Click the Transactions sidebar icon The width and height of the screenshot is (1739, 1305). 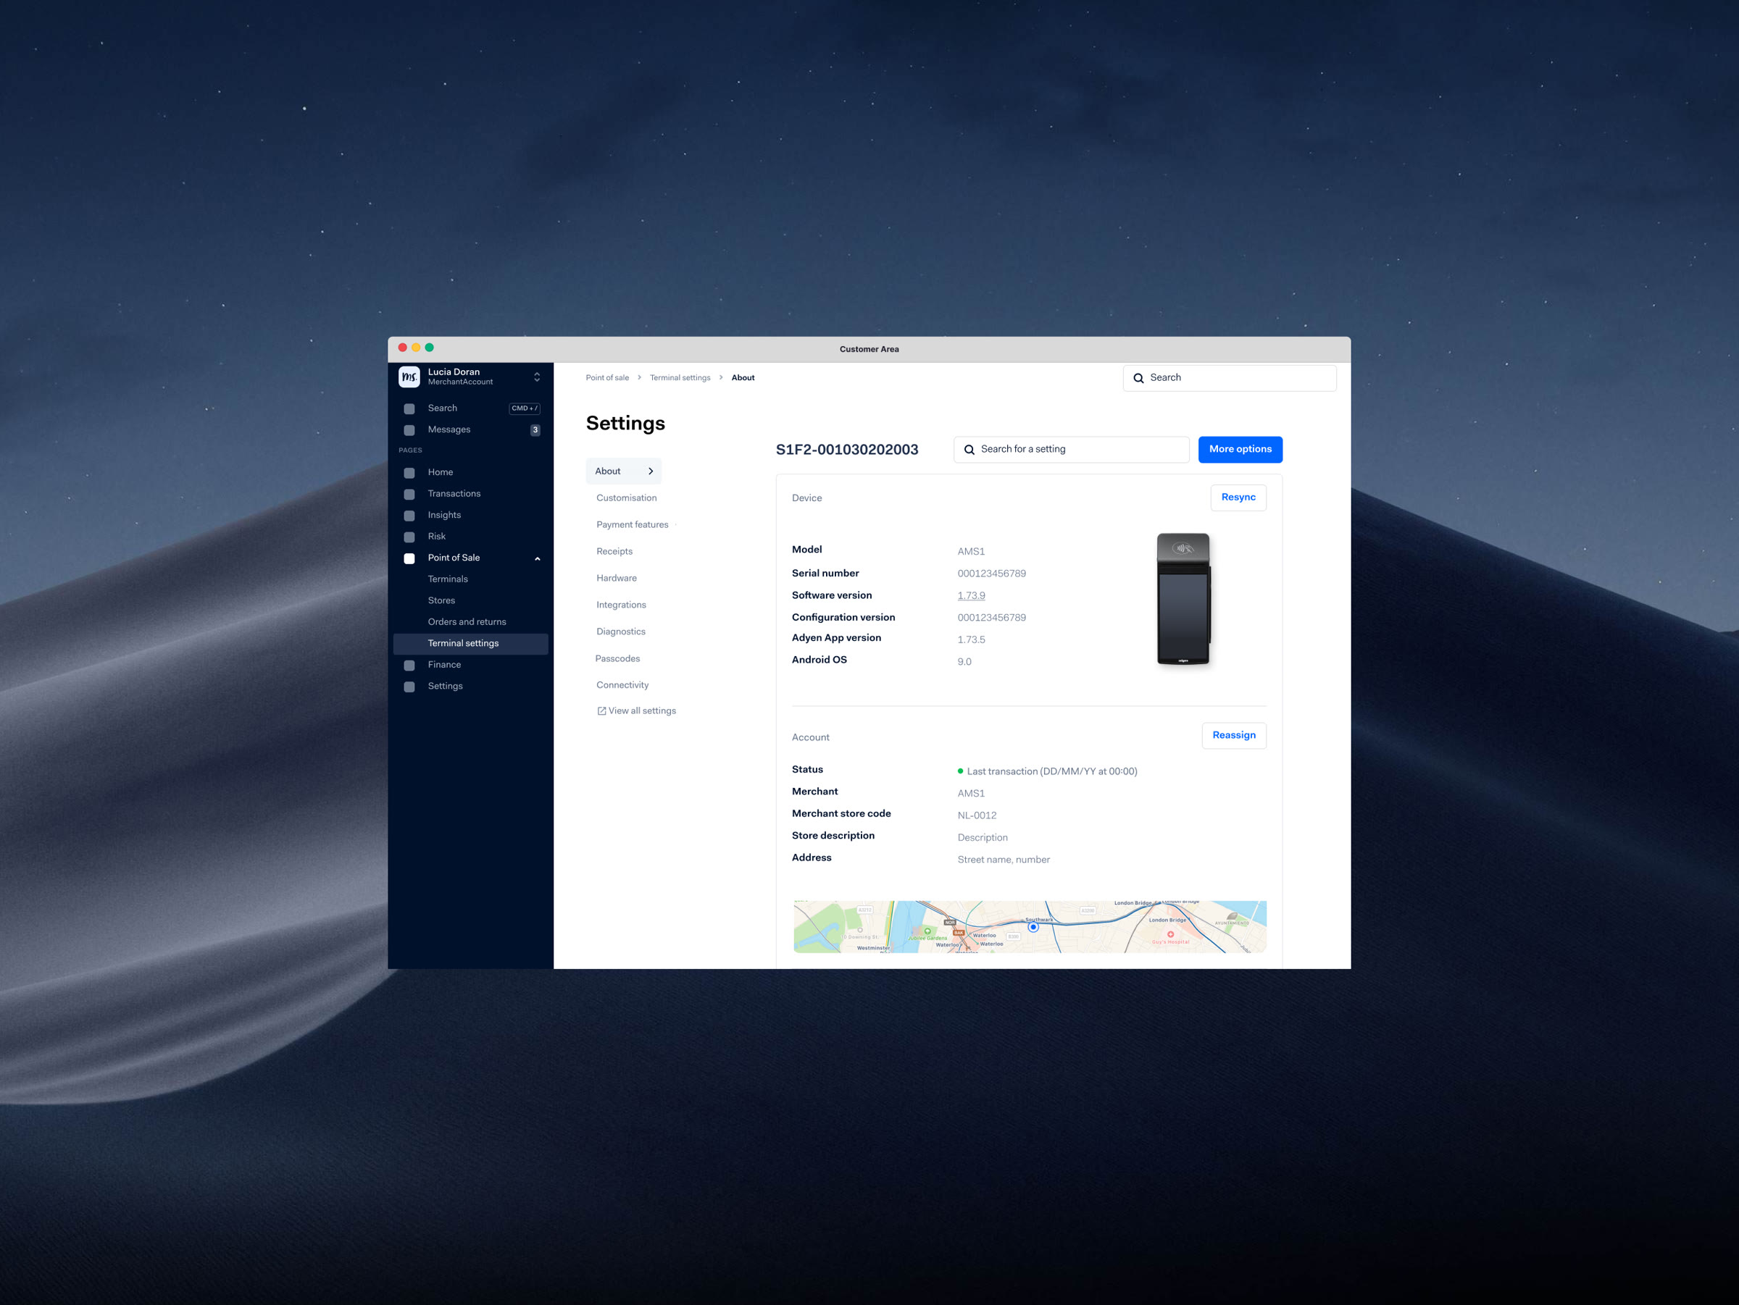[409, 494]
